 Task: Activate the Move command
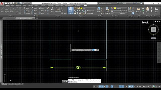(x=26, y=8)
